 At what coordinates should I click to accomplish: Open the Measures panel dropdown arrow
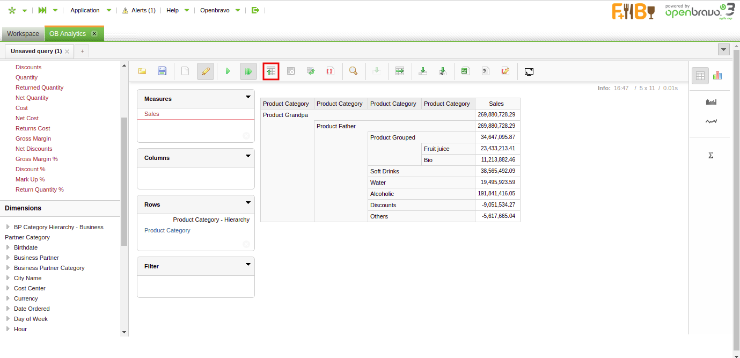click(x=248, y=97)
